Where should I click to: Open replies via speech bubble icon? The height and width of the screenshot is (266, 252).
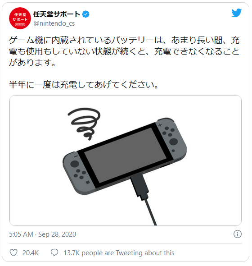tap(54, 252)
